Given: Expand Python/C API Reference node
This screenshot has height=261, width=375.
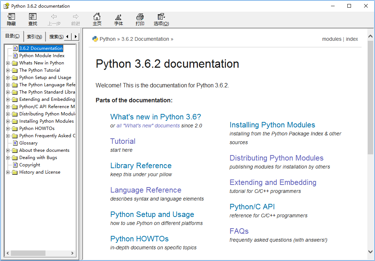Looking at the screenshot, I should point(8,107).
